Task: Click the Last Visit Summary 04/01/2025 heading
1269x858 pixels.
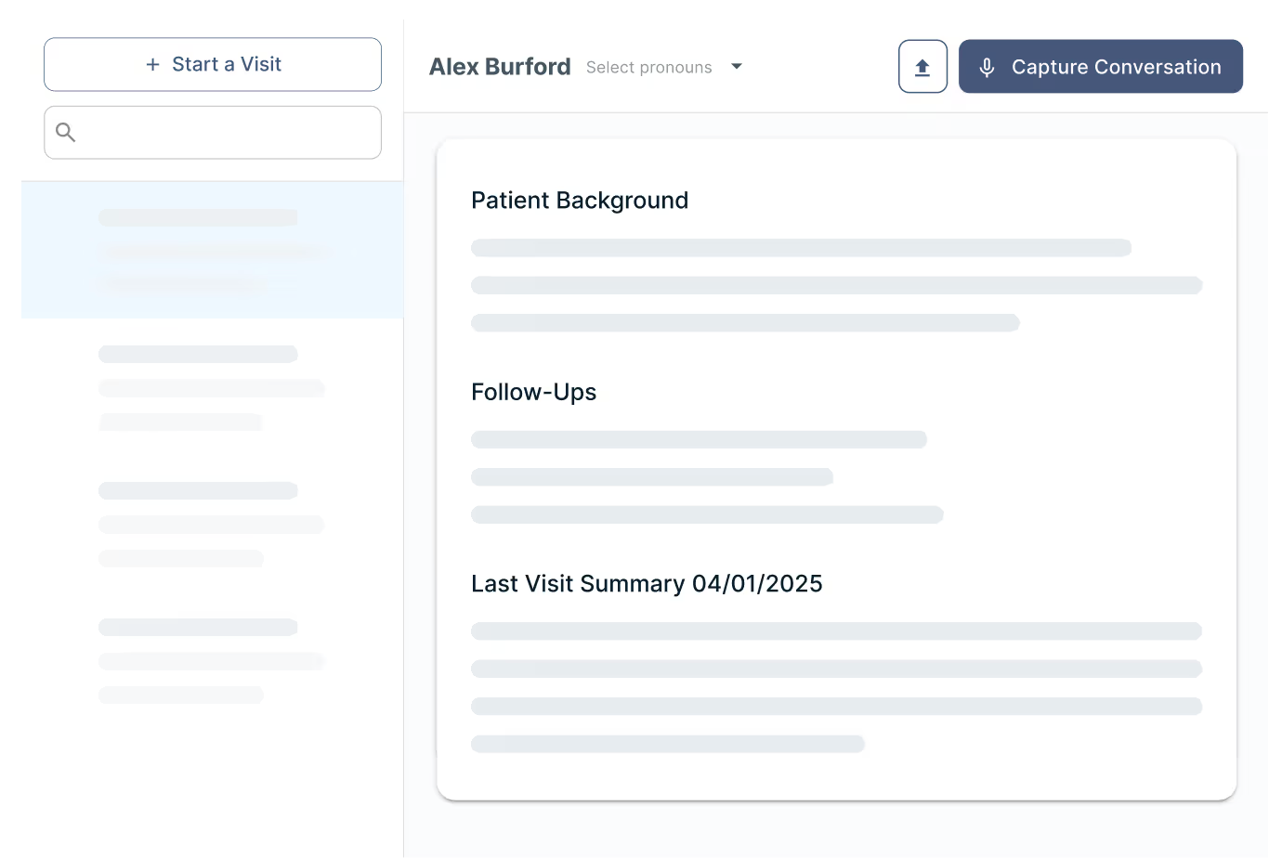Action: point(647,584)
